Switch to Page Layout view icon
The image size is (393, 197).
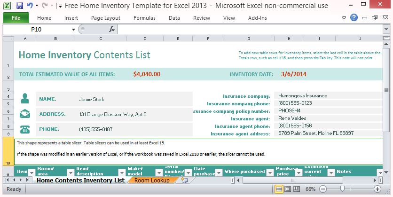288,189
